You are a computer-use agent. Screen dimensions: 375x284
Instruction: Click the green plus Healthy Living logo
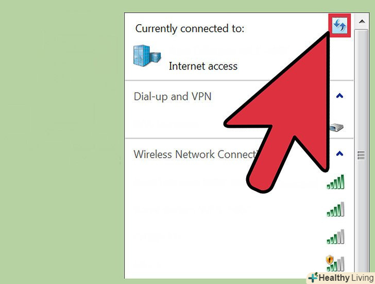coord(313,277)
